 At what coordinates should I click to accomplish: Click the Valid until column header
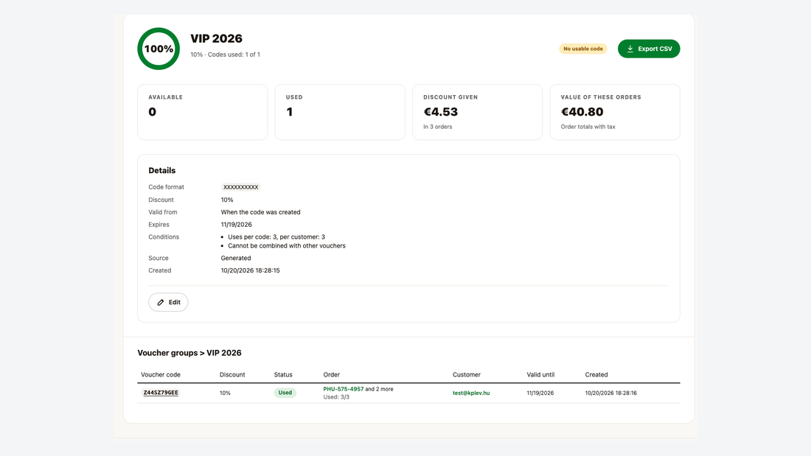pos(540,374)
